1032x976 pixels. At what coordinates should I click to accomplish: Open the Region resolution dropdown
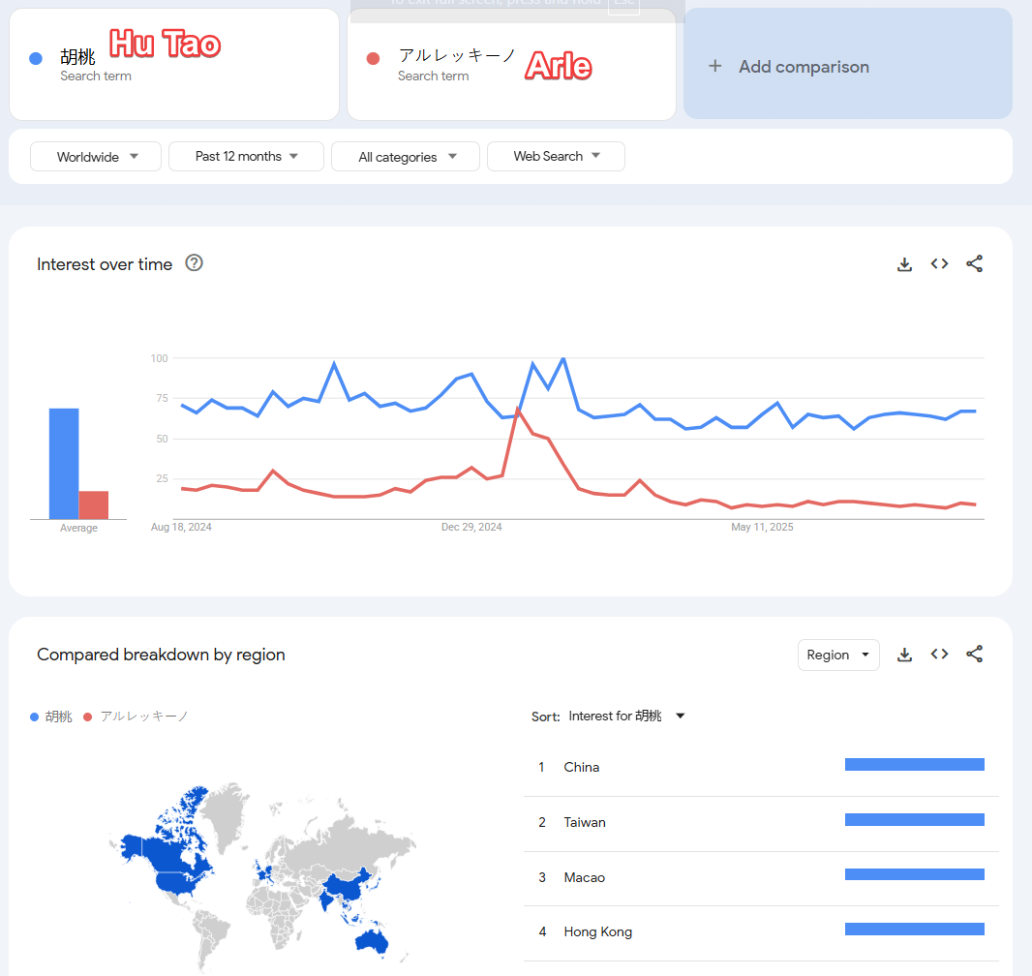point(838,655)
